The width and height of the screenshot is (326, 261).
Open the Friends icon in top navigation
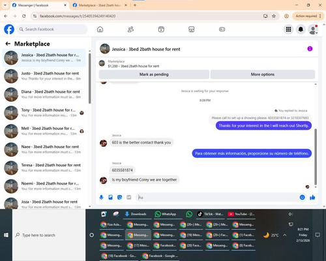click(130, 29)
